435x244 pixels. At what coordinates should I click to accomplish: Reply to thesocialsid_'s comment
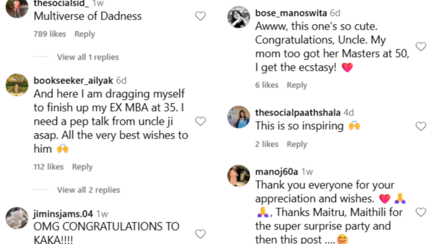[85, 34]
